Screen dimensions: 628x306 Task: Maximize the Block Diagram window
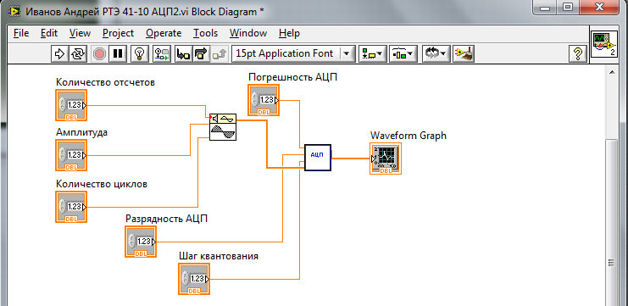(569, 7)
